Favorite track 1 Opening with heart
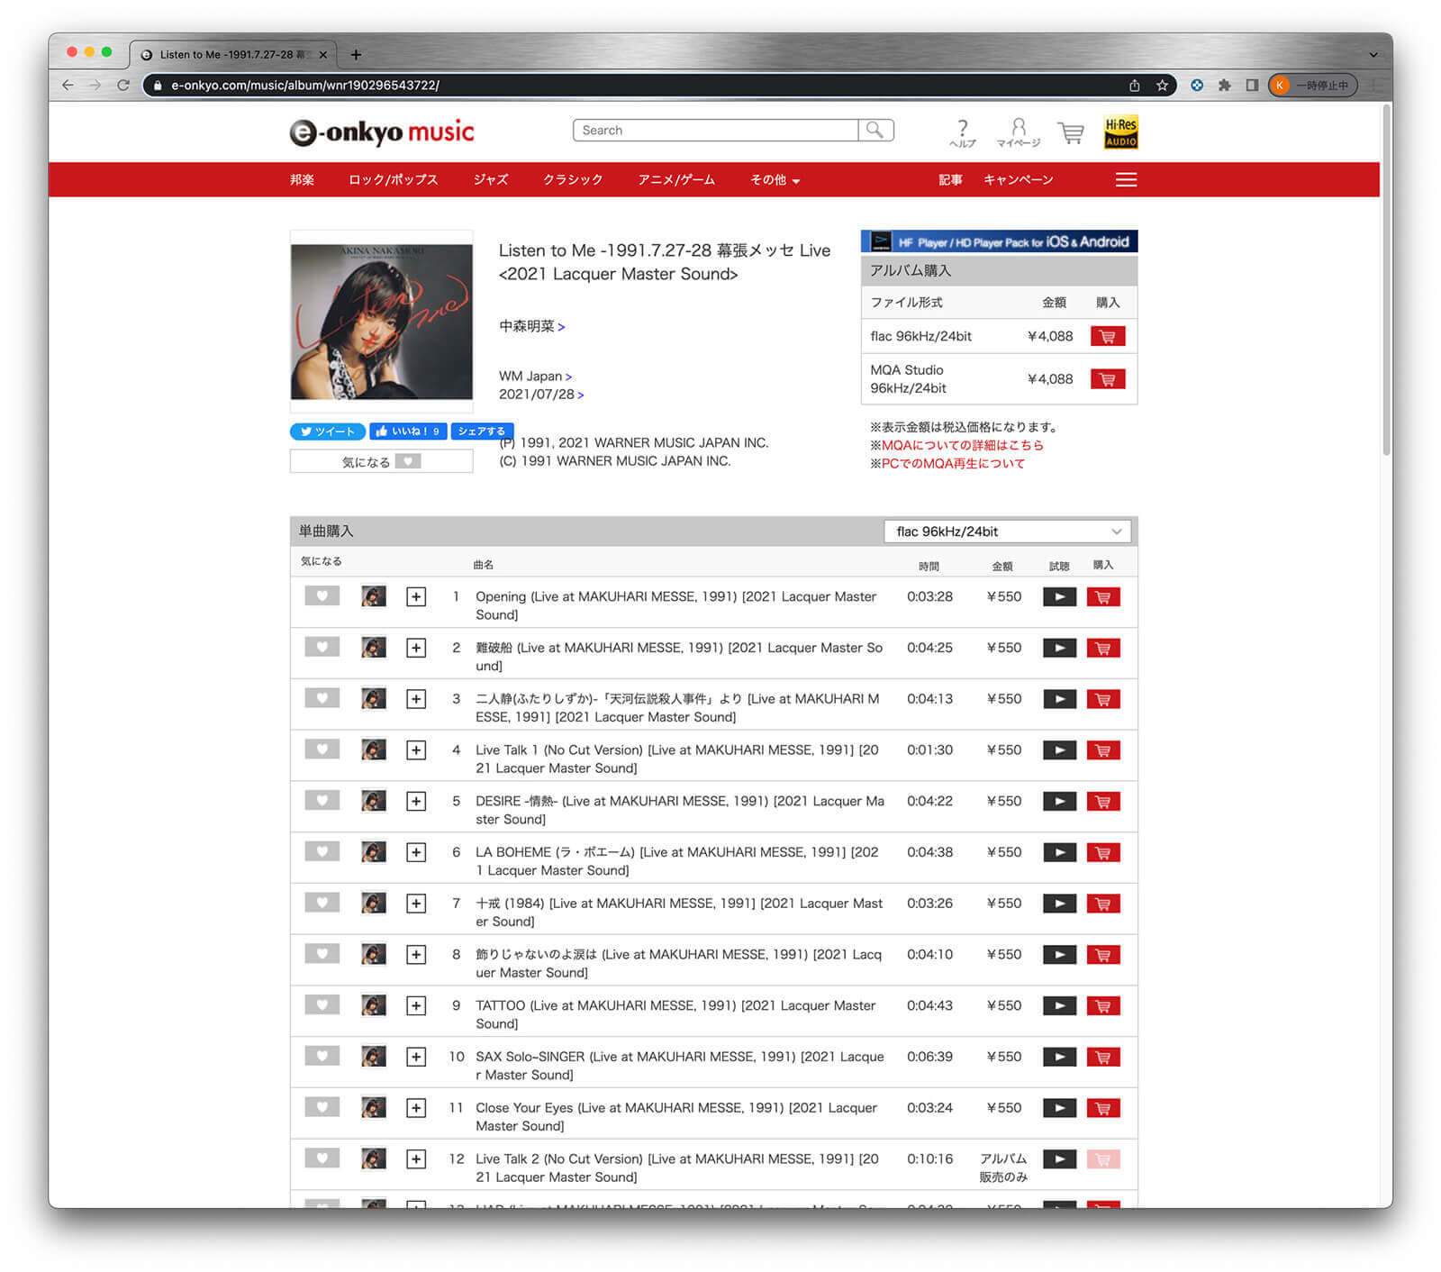This screenshot has width=1441, height=1272. tap(322, 595)
